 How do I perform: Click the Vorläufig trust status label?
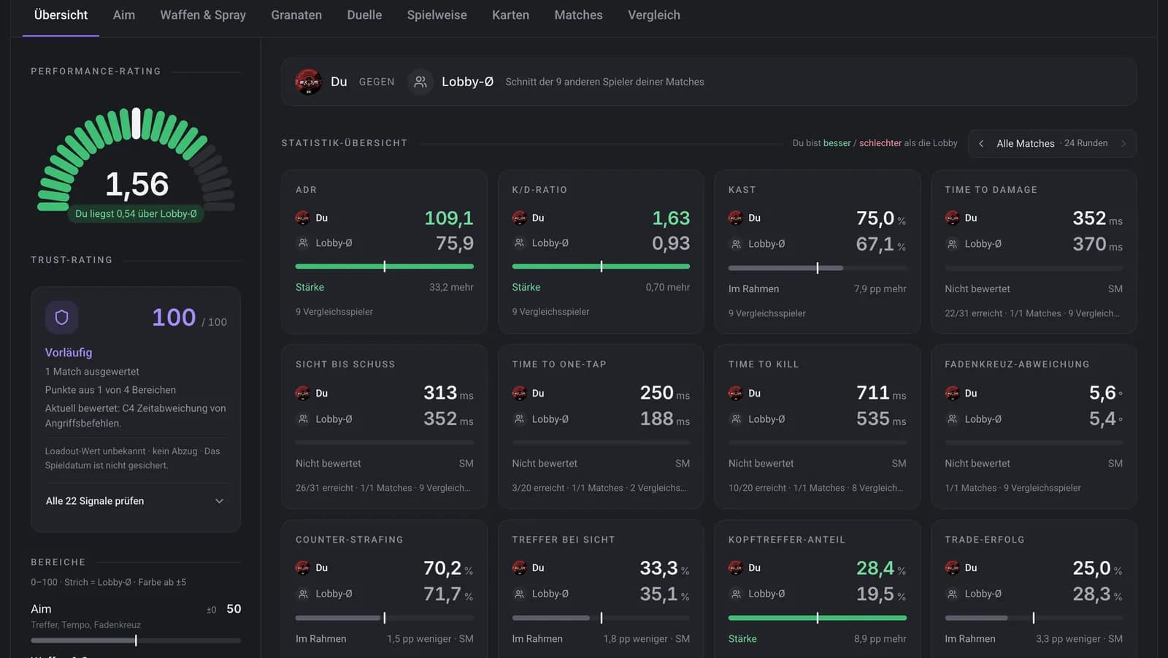coord(69,352)
